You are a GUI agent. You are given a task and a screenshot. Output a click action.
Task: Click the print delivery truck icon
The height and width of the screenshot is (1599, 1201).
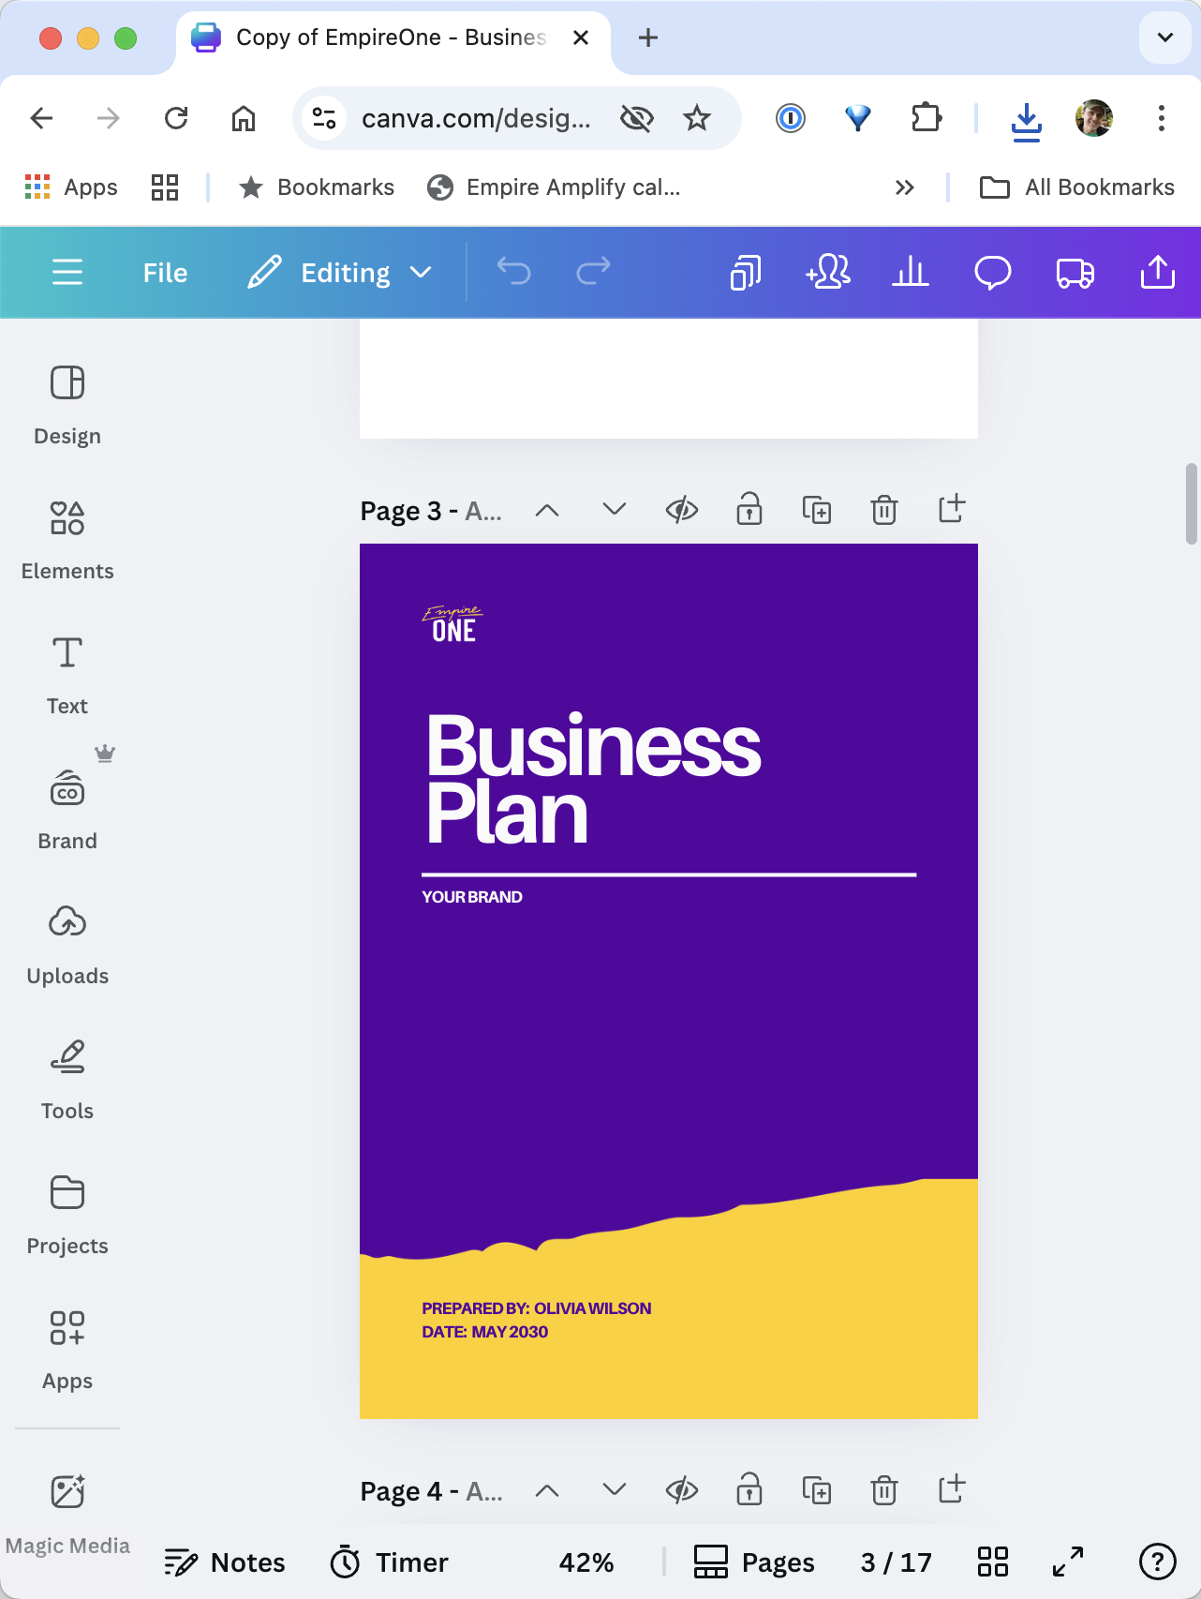[1075, 273]
